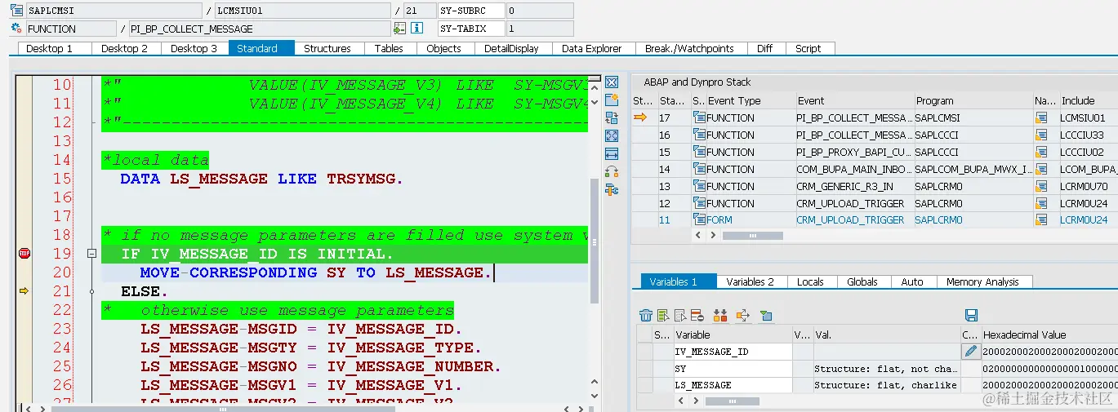Click the full screen tool icon
This screenshot has width=1118, height=412.
pos(612,135)
